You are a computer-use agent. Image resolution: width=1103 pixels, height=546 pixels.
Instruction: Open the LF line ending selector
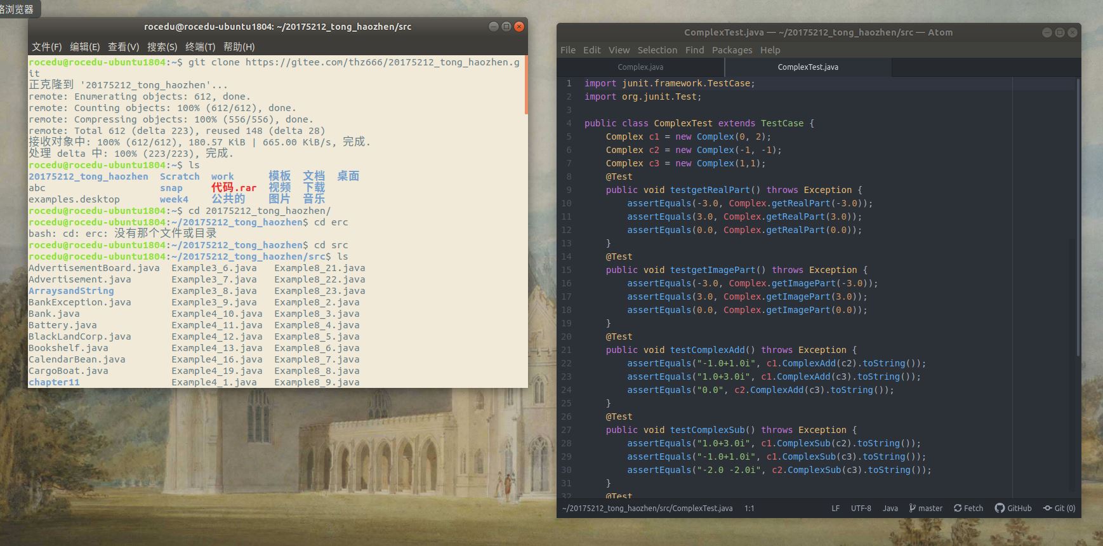[x=835, y=508]
